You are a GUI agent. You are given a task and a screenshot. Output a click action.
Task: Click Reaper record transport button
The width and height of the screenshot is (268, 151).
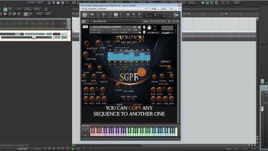click(68, 149)
